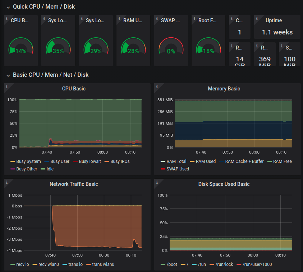Select / root mount in Disk Space legend
This screenshot has width=303, height=272.
[x=187, y=264]
